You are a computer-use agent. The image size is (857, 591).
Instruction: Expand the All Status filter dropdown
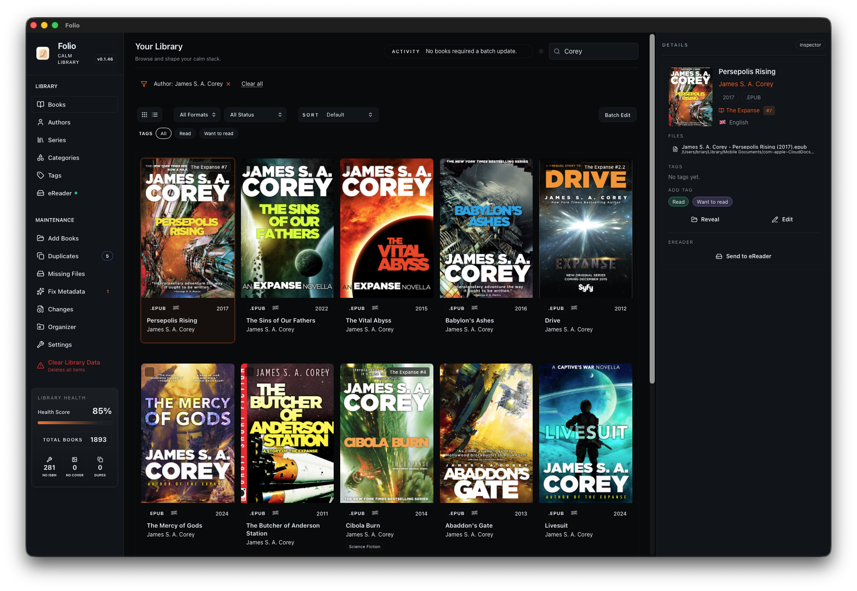pyautogui.click(x=255, y=114)
